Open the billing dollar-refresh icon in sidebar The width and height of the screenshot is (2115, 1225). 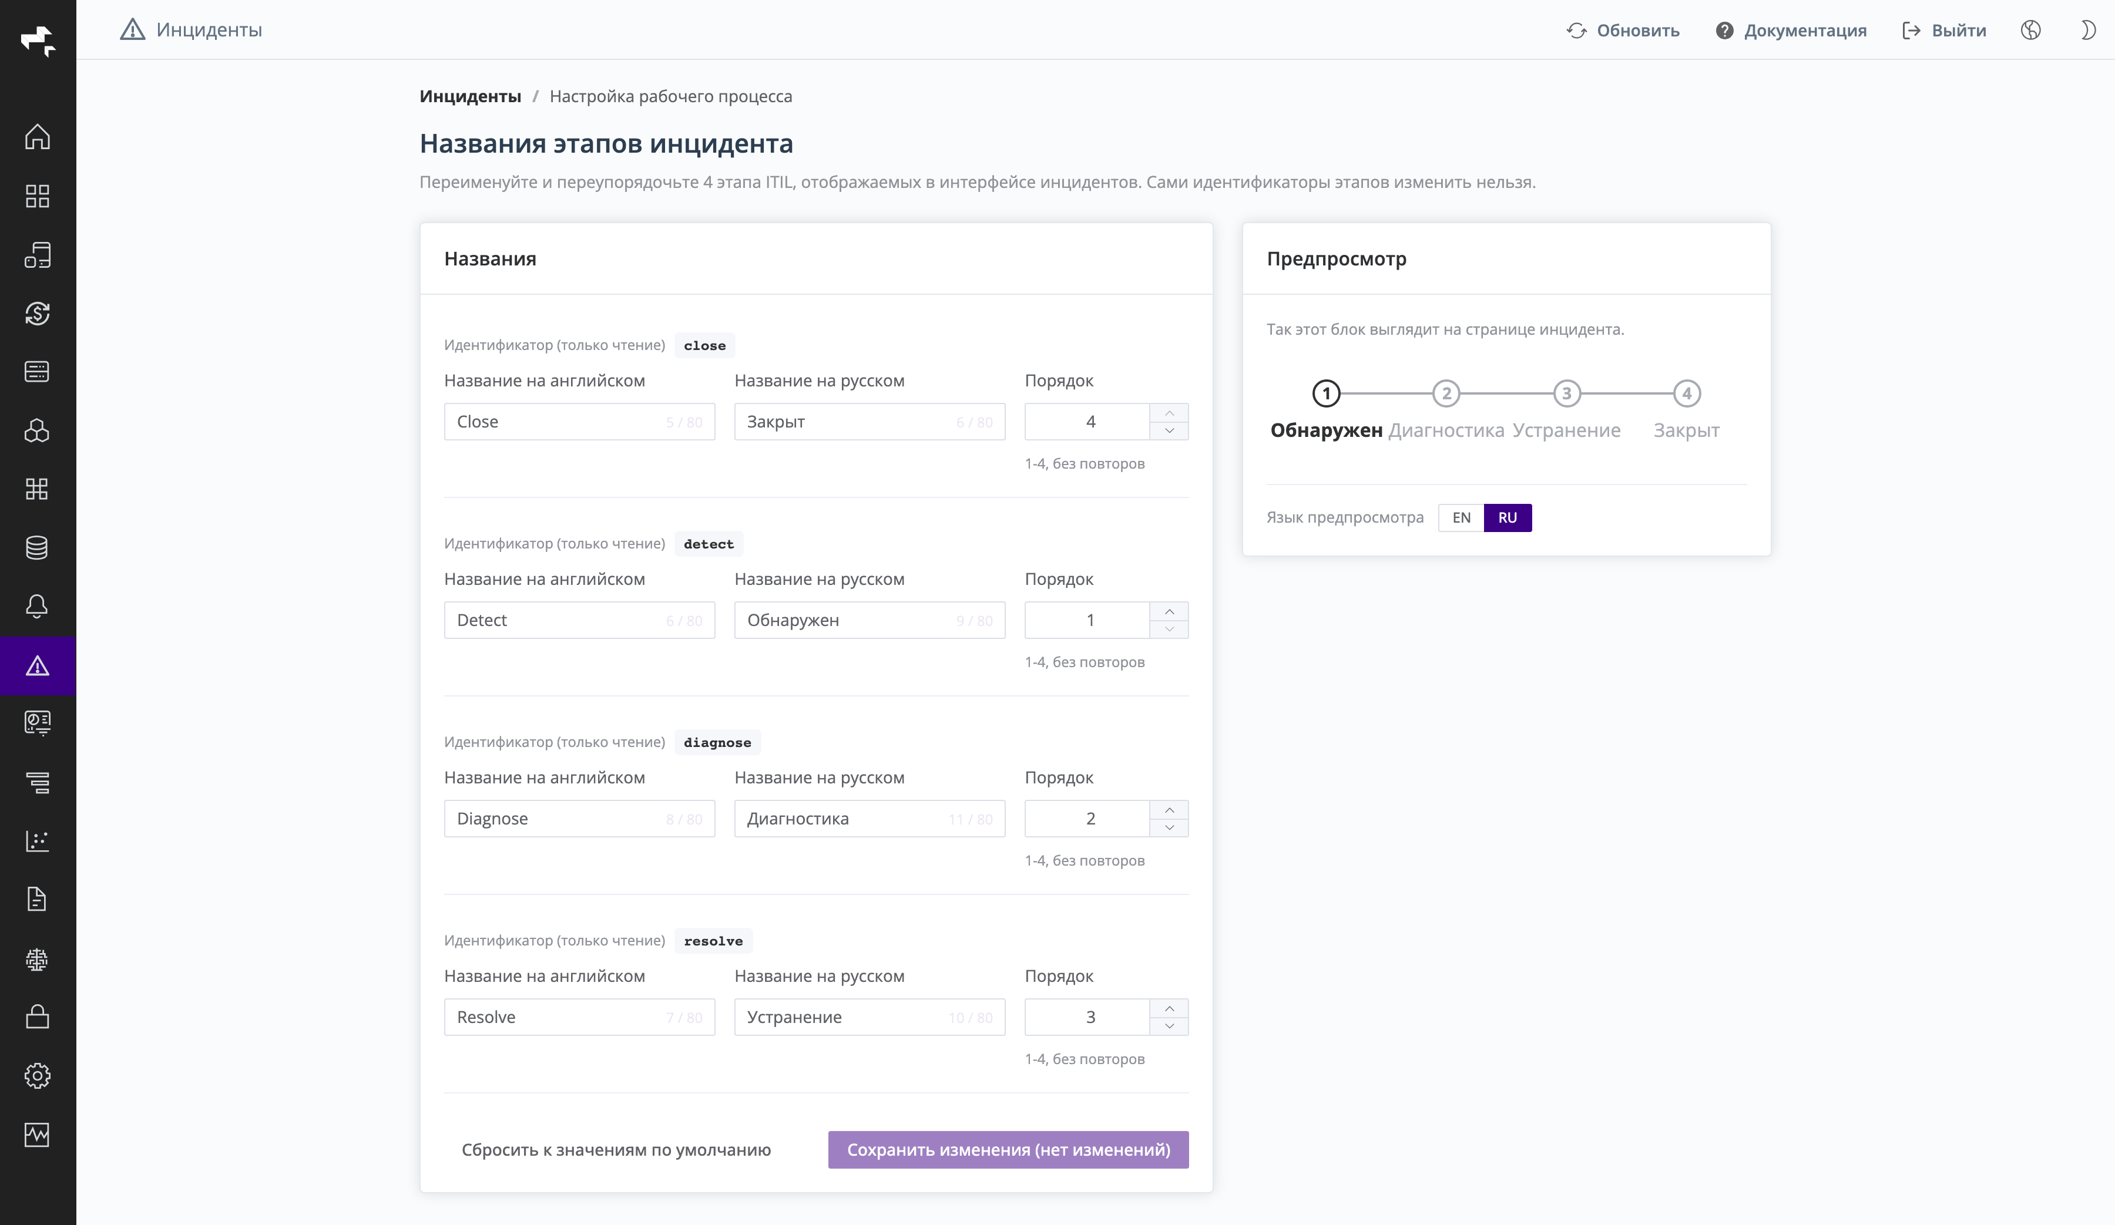click(x=37, y=313)
